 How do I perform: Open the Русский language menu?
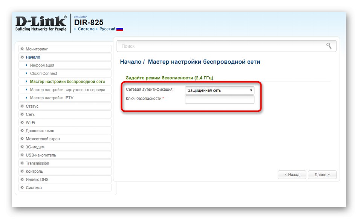(107, 29)
